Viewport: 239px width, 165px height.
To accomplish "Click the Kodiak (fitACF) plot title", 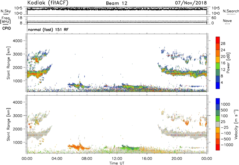I will pos(48,3).
